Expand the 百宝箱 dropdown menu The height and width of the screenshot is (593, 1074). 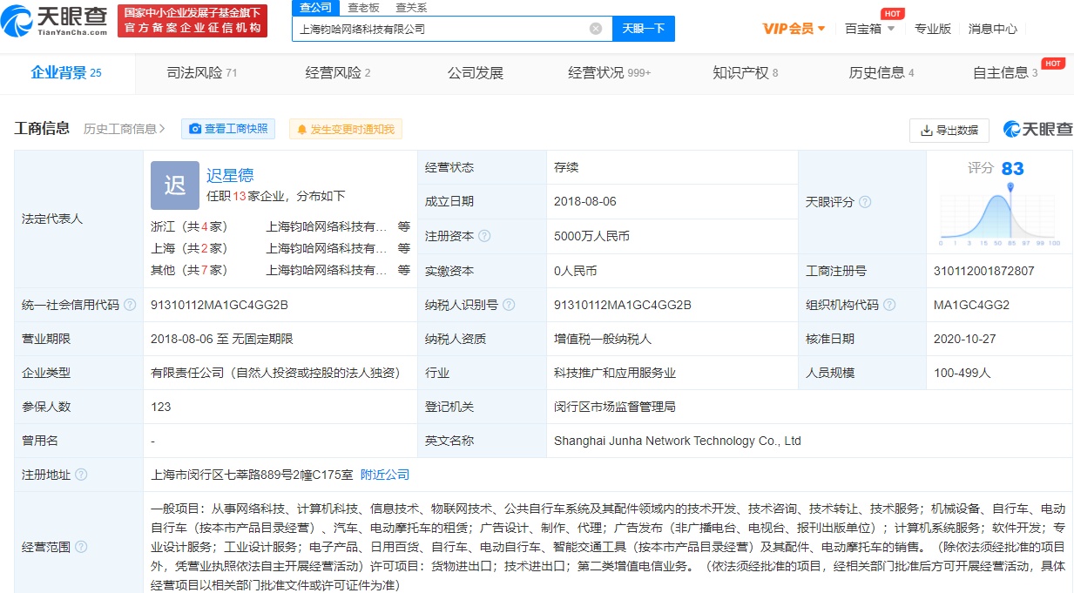(869, 29)
